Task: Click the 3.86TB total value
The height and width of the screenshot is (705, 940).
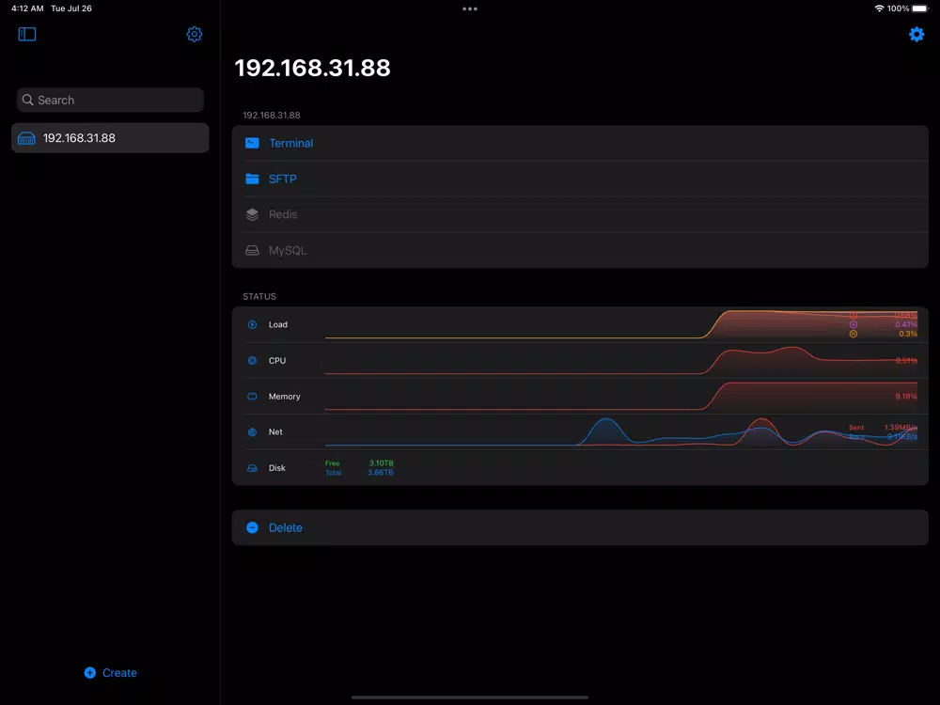Action: pyautogui.click(x=381, y=473)
